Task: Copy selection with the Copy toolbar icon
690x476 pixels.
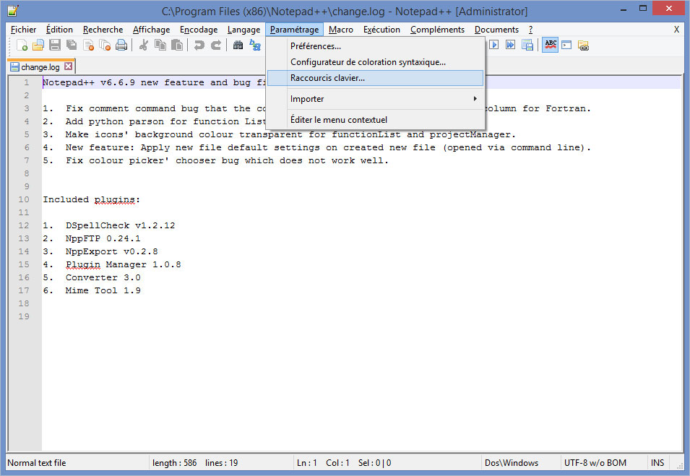Action: (x=160, y=46)
